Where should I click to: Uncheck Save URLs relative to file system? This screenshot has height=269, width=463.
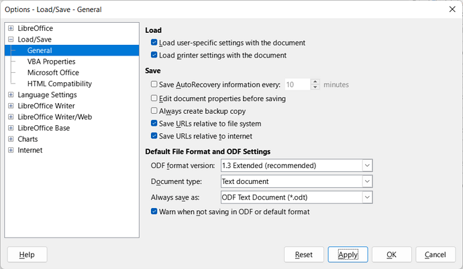point(154,123)
